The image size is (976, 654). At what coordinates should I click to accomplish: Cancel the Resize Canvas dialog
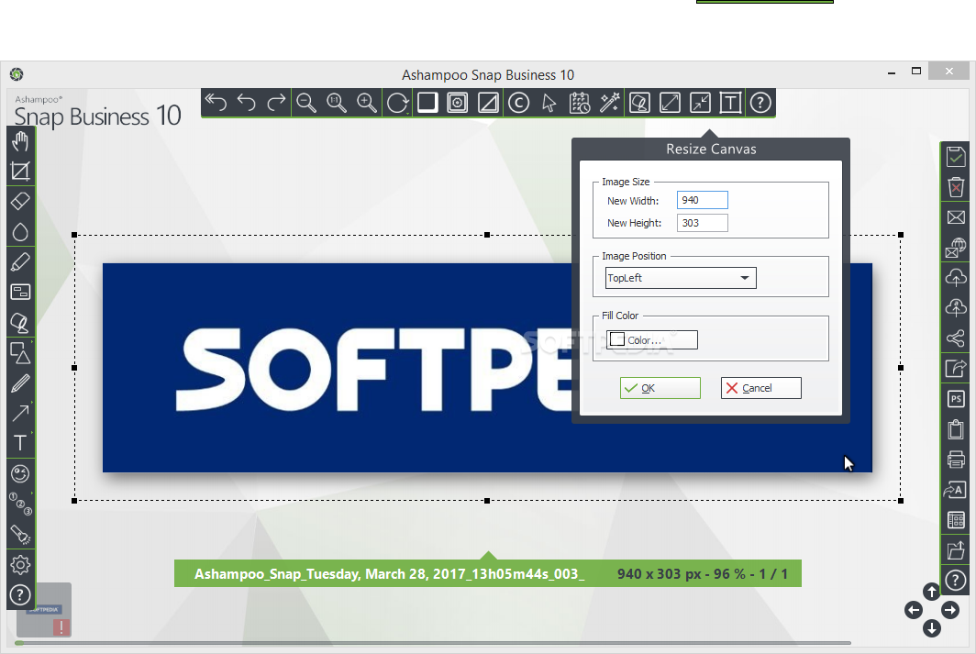click(760, 388)
